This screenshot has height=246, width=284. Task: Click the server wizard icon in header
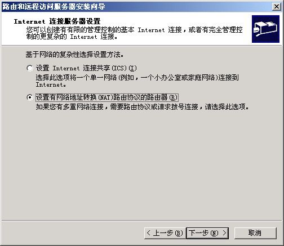[x=265, y=29]
